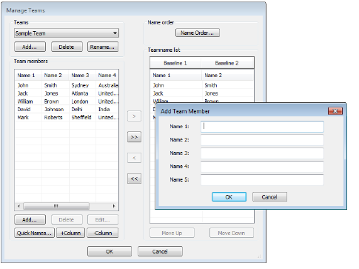Click the Name 2 input field
Screen dimensions: 359x269
(x=262, y=140)
